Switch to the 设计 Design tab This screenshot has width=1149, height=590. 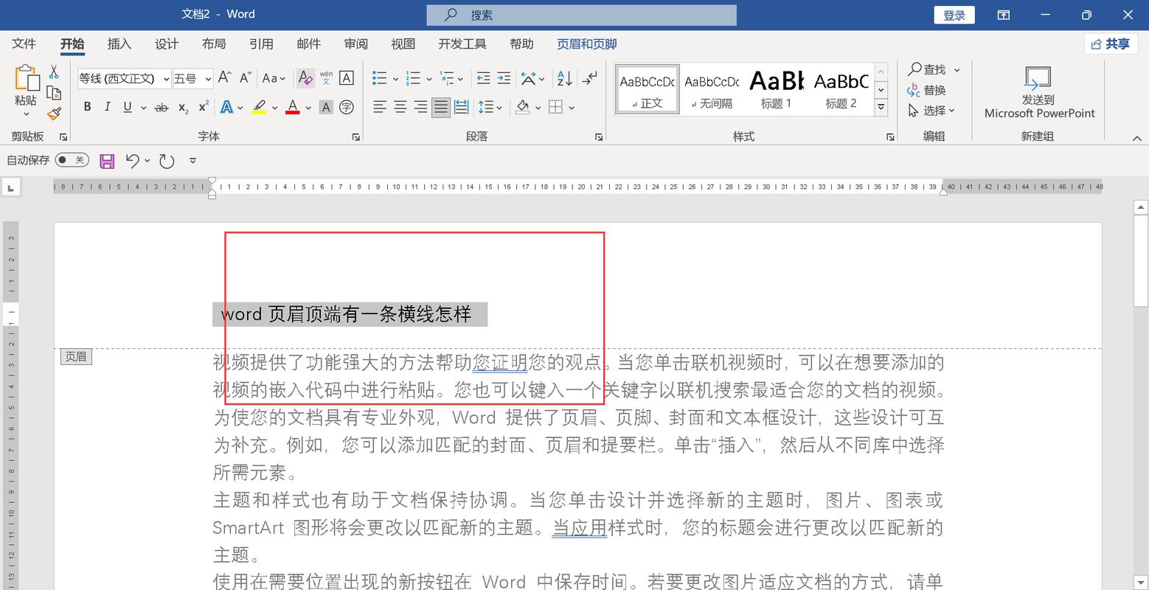167,44
